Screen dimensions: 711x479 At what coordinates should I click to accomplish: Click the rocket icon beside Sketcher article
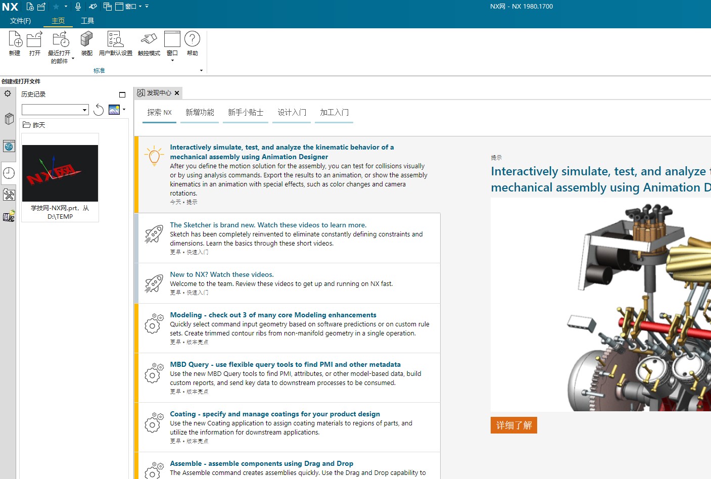click(154, 234)
